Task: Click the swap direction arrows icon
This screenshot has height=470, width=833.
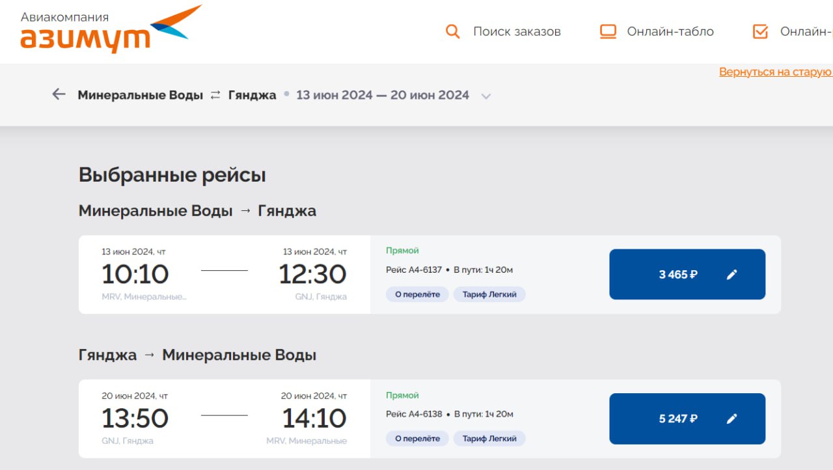Action: tap(215, 95)
